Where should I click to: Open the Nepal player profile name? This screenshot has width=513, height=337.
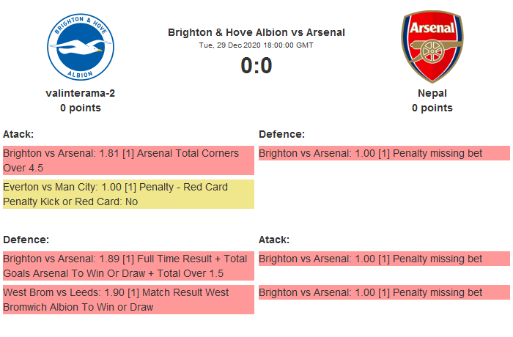click(432, 93)
